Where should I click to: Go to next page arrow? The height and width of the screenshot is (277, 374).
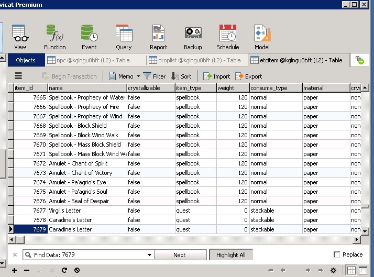pyautogui.click(x=308, y=270)
